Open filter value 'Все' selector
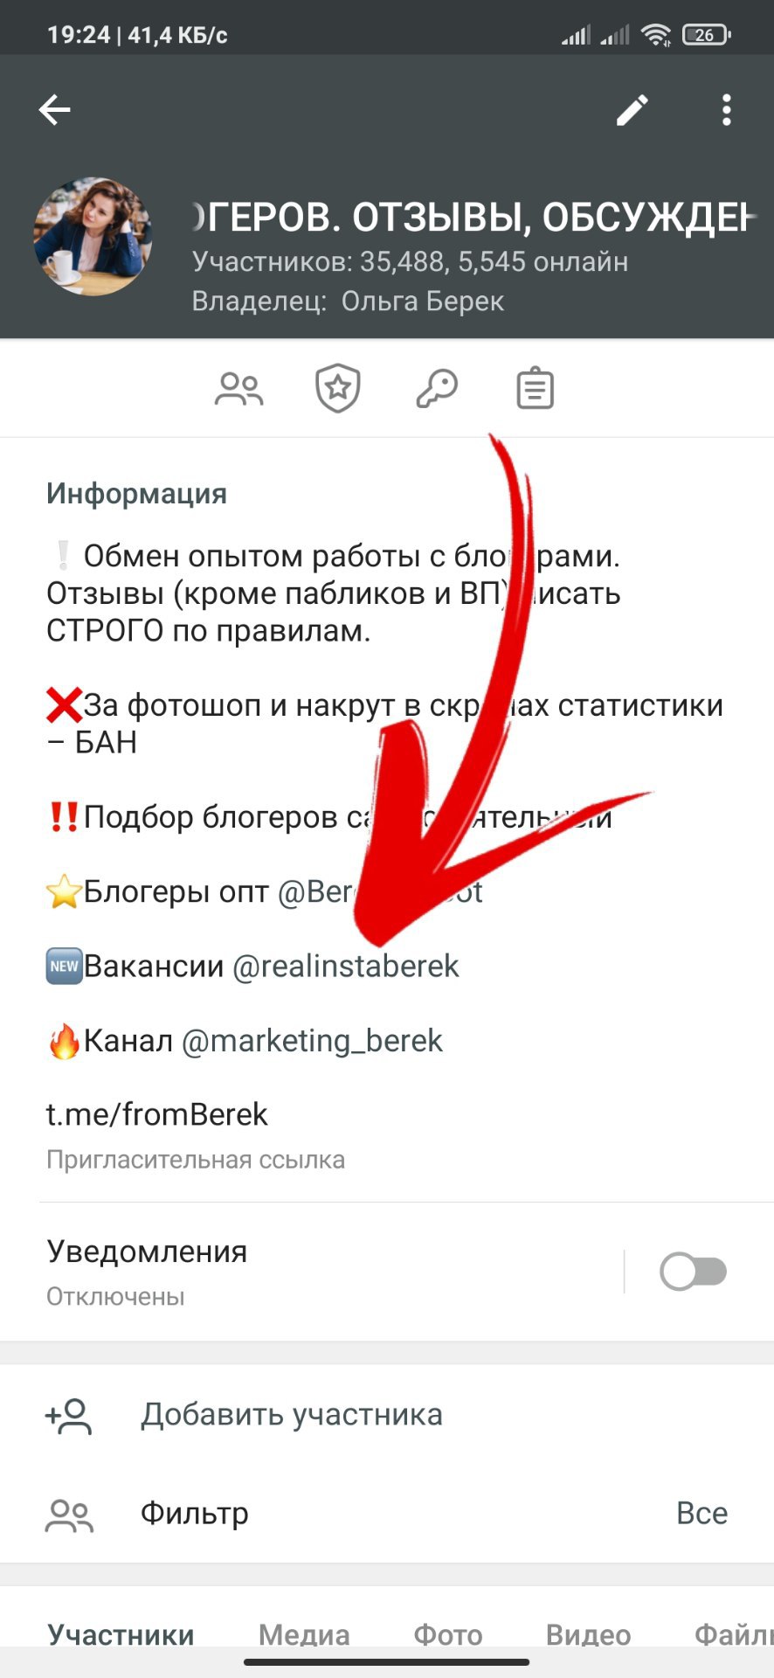The image size is (774, 1678). 701,1514
